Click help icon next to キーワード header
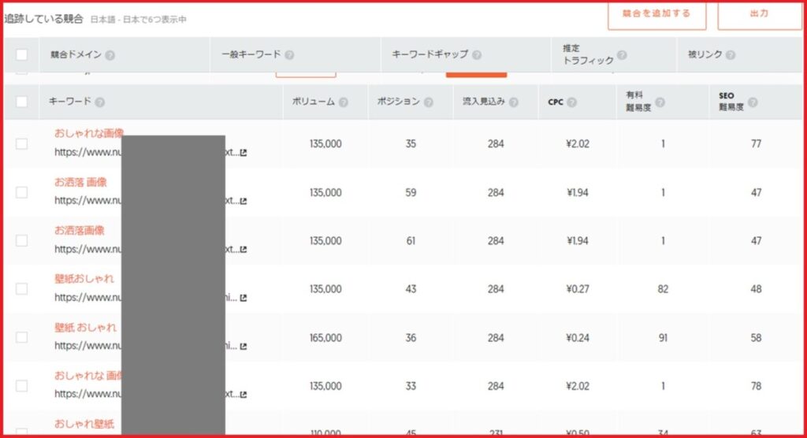Screen dimensions: 807x438 pos(100,102)
